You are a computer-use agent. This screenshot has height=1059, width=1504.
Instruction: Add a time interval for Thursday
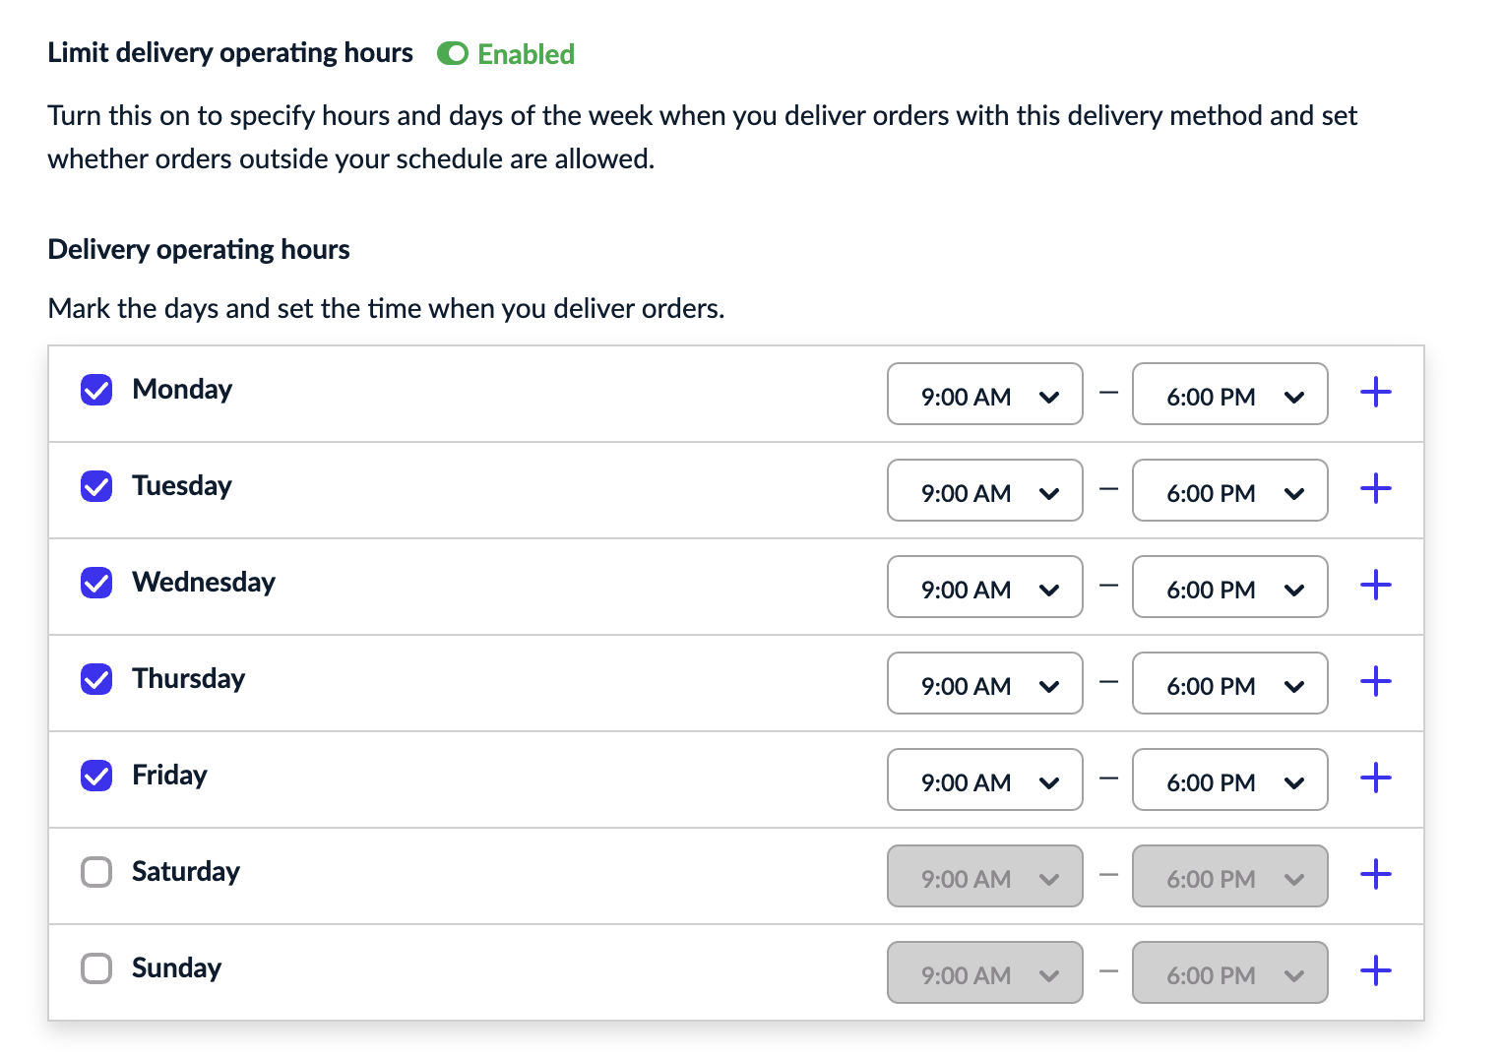(x=1375, y=682)
